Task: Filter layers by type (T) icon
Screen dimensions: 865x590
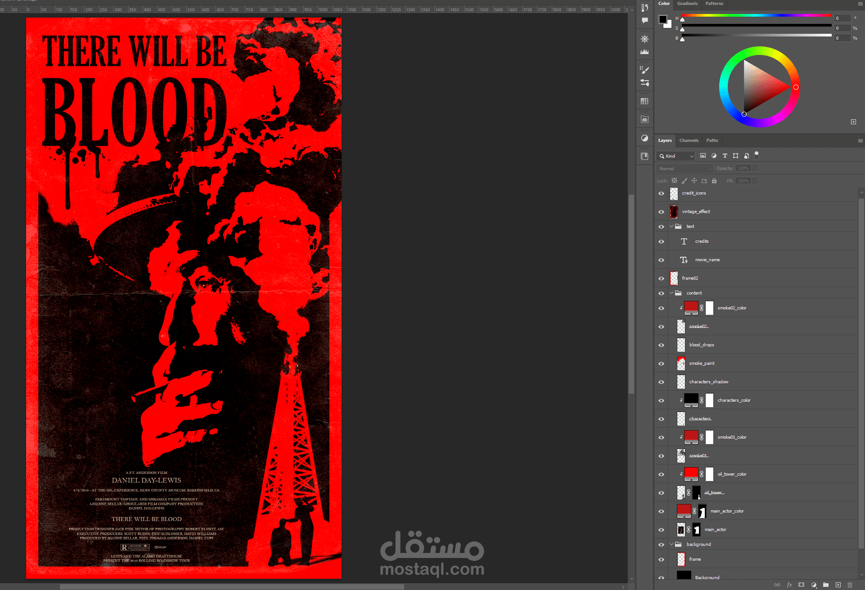Action: [725, 156]
